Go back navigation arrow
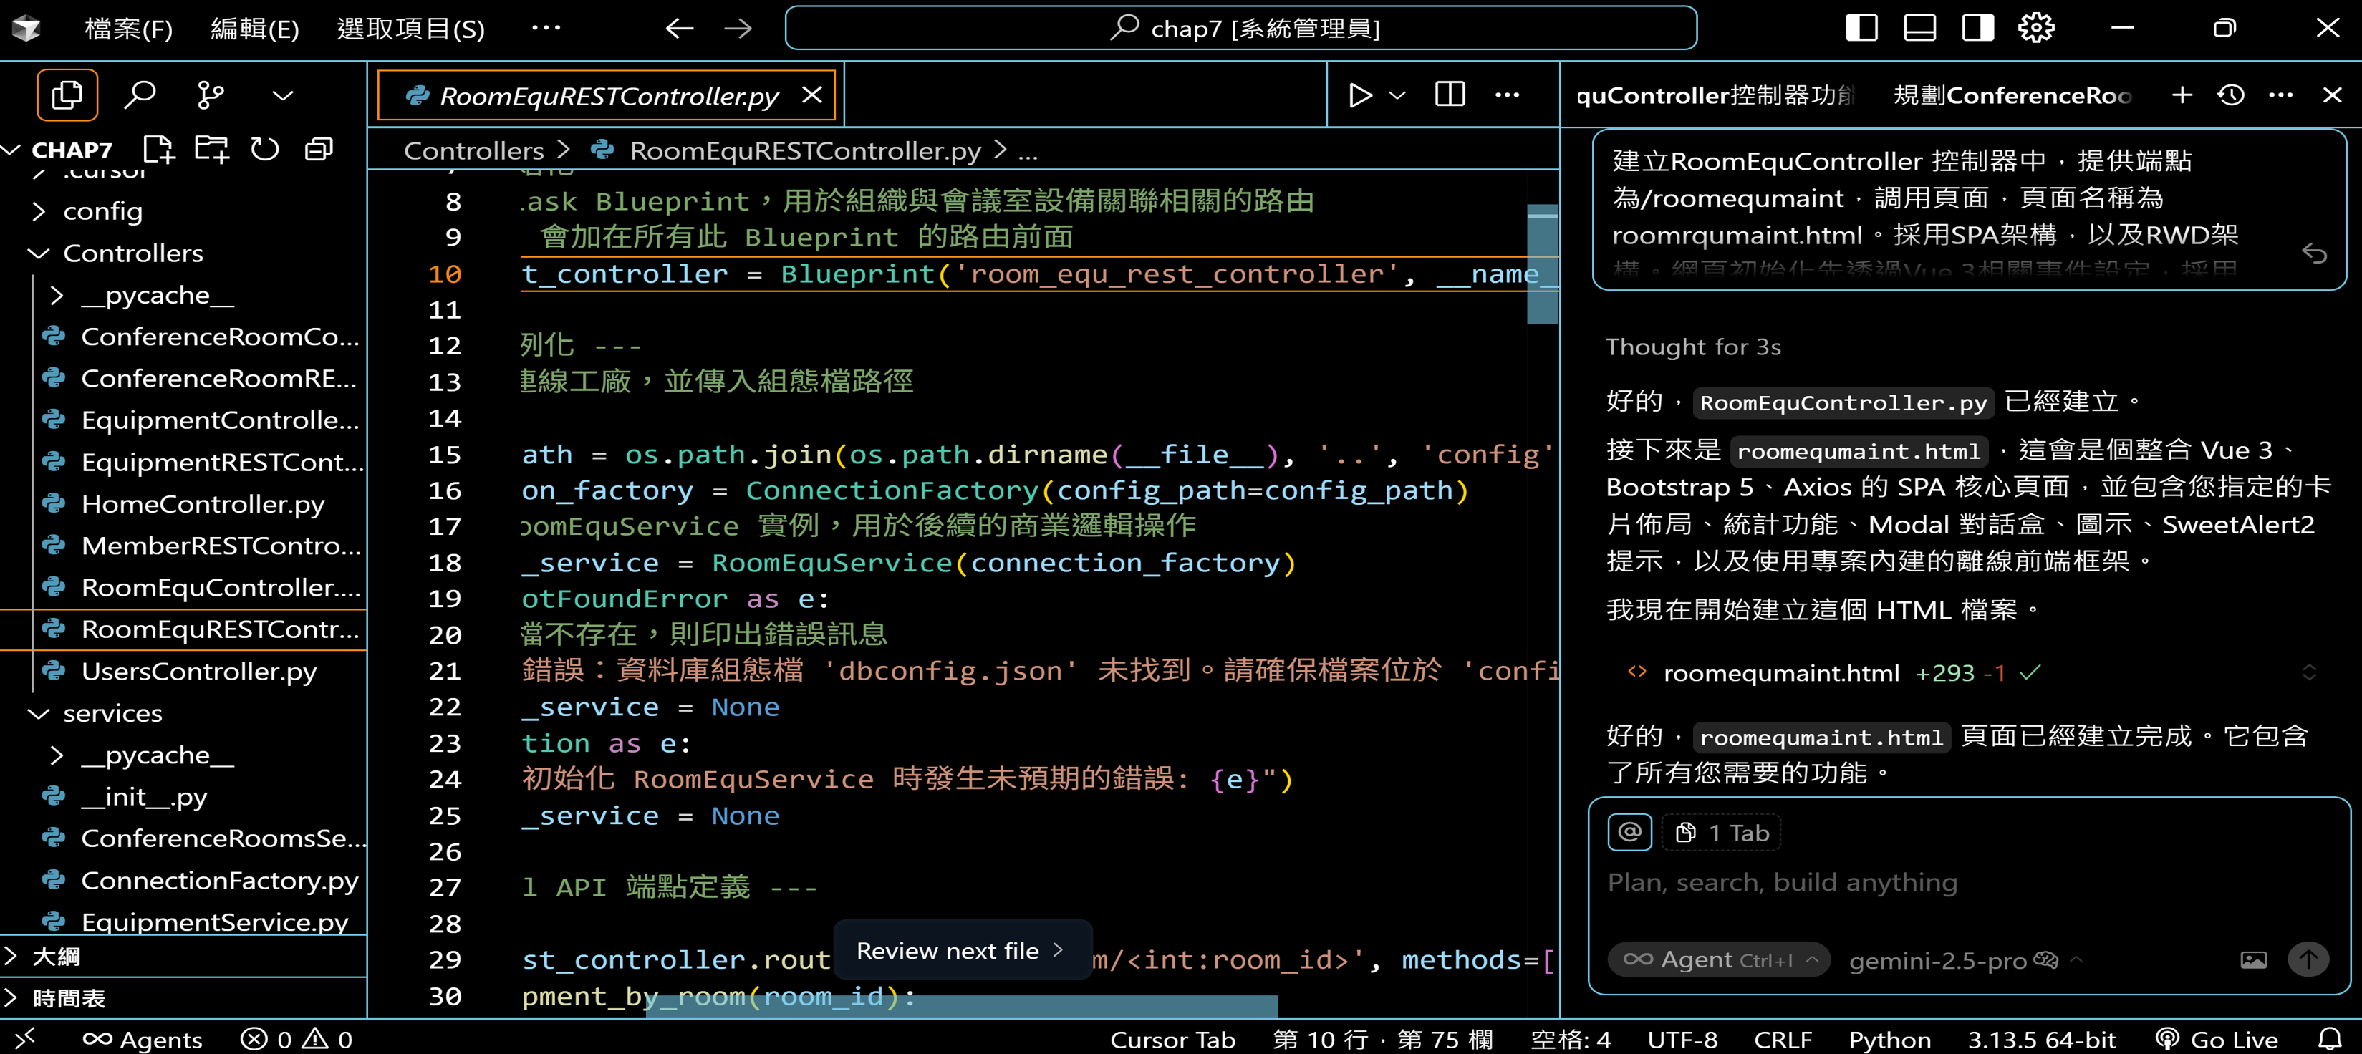This screenshot has width=2362, height=1054. (680, 29)
